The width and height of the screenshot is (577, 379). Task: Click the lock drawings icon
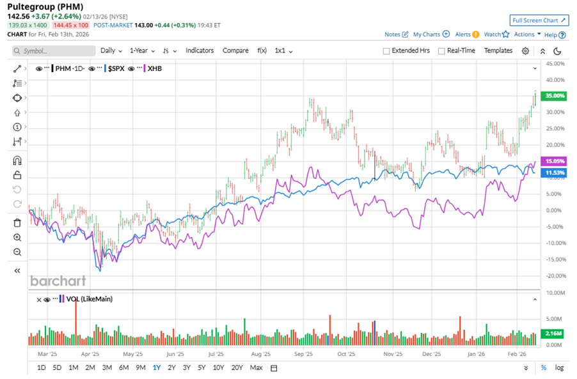17,174
